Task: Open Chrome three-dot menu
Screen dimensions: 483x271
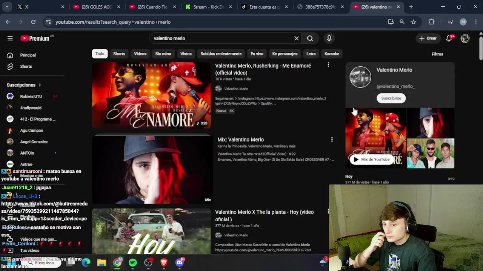Action: 475,22
